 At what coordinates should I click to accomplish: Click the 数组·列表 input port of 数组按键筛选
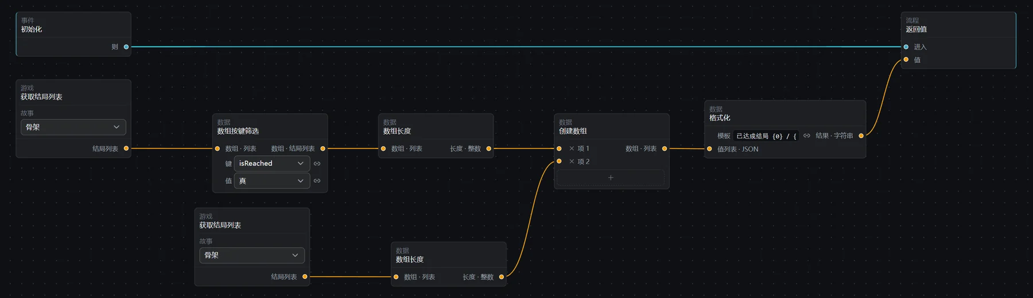point(218,148)
